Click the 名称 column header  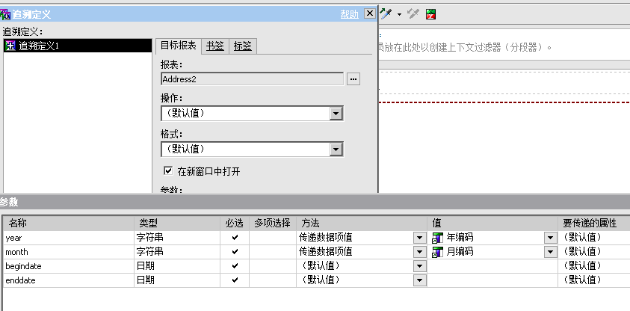[69, 223]
